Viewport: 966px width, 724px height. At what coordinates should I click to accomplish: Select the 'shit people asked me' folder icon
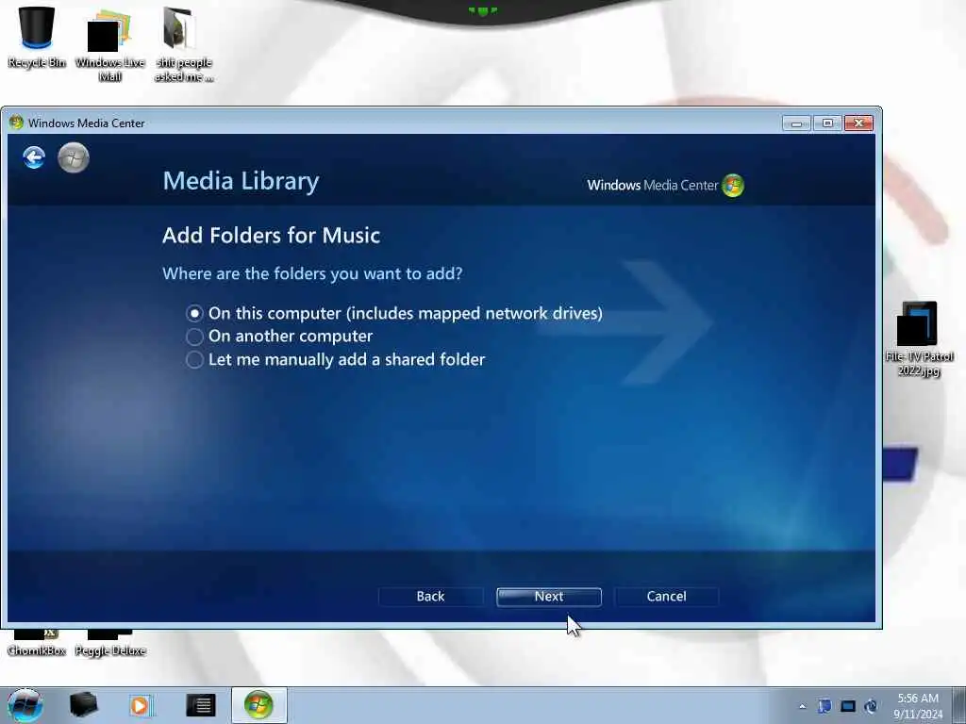(x=183, y=44)
